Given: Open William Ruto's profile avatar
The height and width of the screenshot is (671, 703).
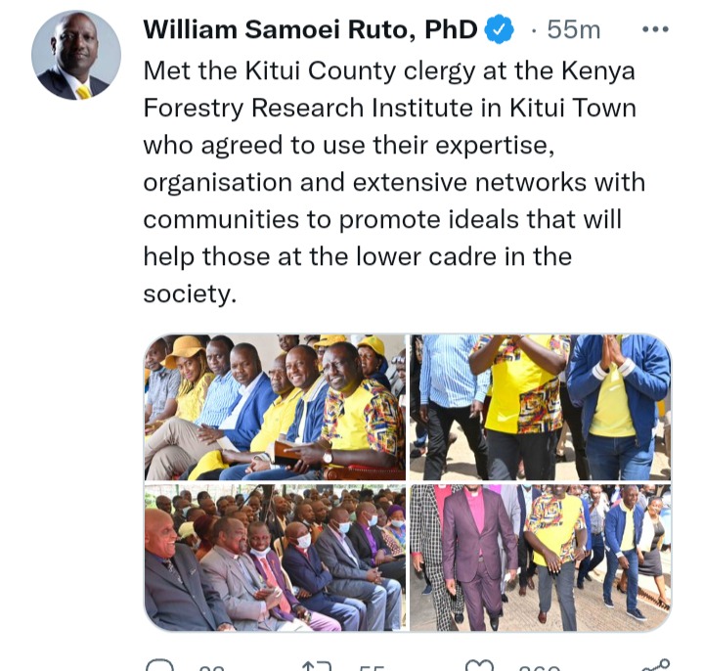Looking at the screenshot, I should coord(76,55).
